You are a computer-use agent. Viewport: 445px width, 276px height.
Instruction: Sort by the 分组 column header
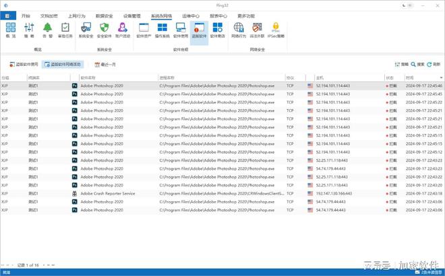(13, 77)
